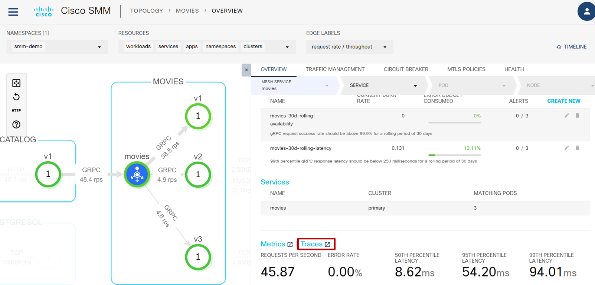595x285 pixels.
Task: Click the 45.87 requests per second value
Action: coord(278,272)
